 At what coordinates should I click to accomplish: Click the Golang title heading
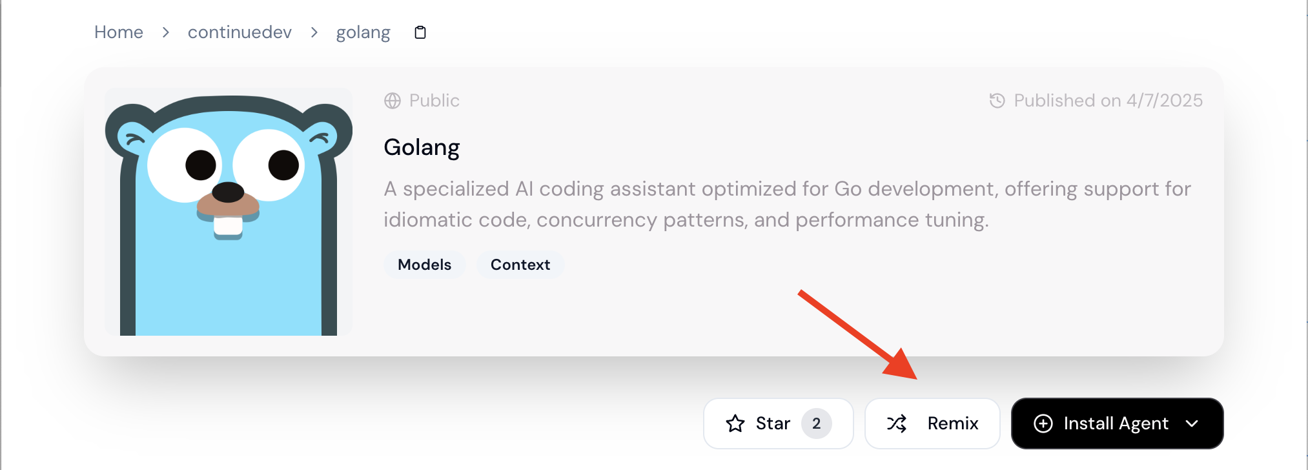(x=422, y=148)
